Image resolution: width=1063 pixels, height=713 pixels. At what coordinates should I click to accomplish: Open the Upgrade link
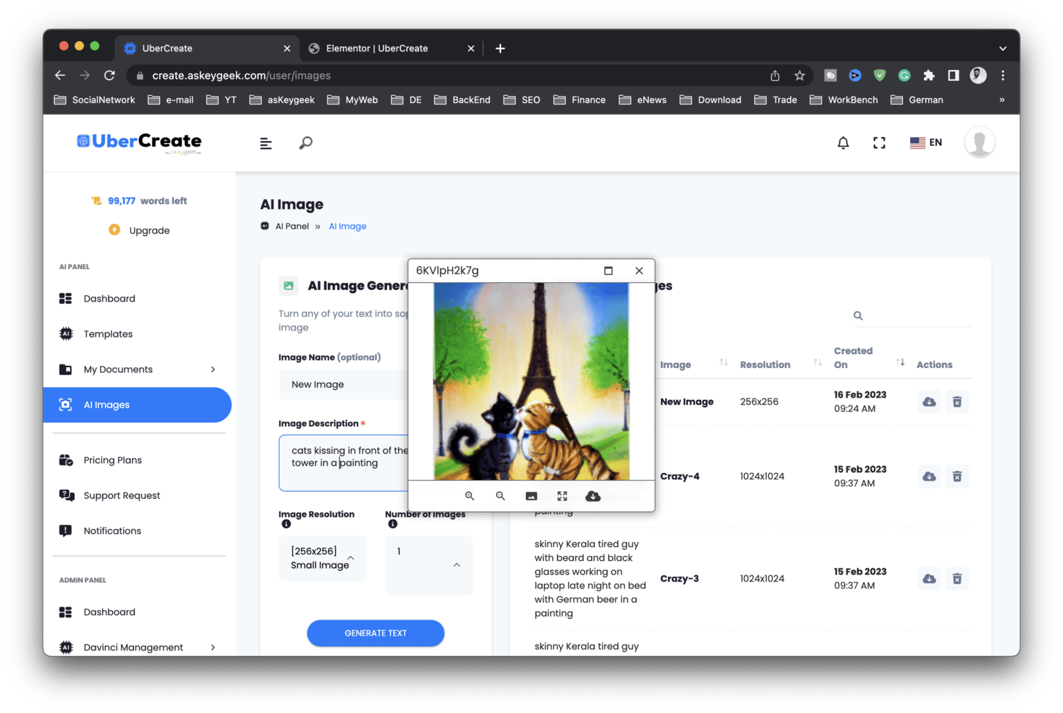(x=149, y=230)
